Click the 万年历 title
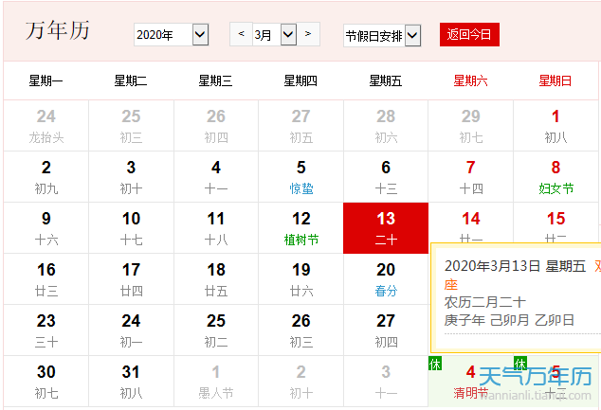The image size is (601, 410). [58, 30]
